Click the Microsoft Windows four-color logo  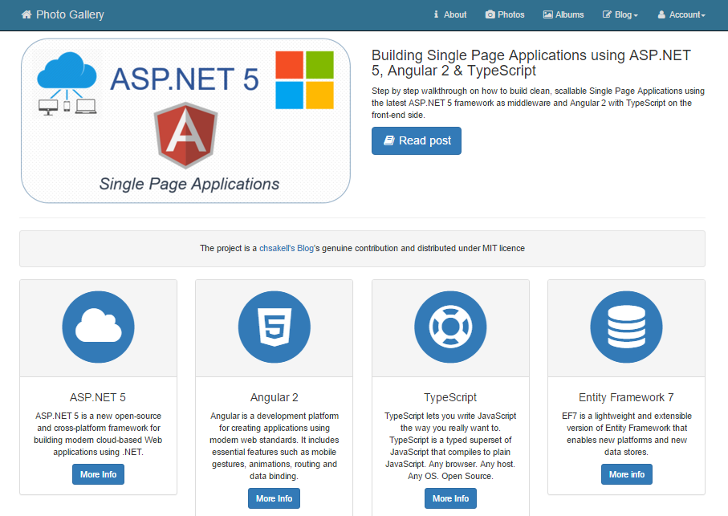303,80
